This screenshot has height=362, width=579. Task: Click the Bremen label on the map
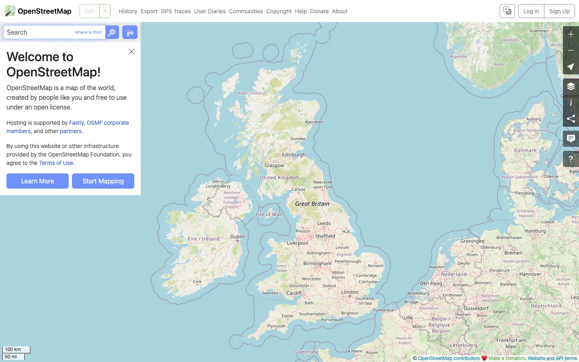(x=513, y=253)
